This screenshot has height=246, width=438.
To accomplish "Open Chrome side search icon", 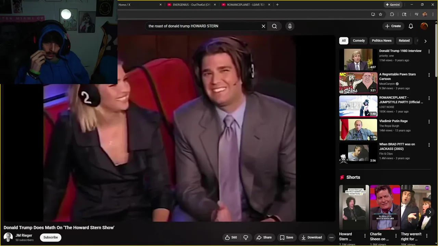I will (404, 14).
